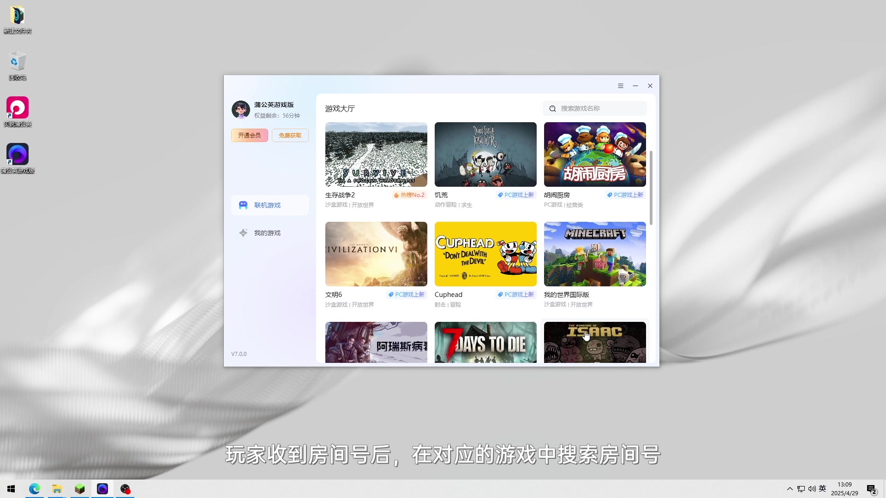Open the 回收站 recycle bin icon

(18, 66)
